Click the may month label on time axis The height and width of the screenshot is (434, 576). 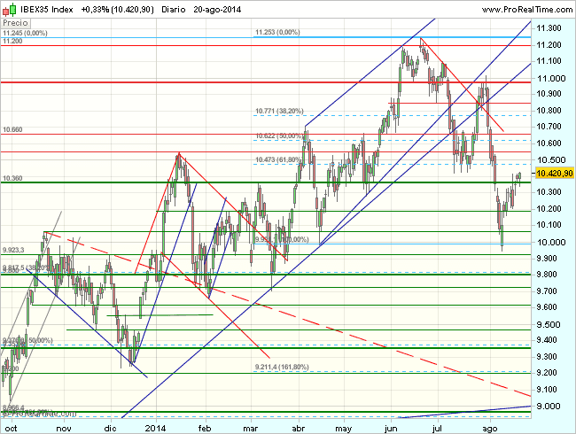(x=344, y=429)
